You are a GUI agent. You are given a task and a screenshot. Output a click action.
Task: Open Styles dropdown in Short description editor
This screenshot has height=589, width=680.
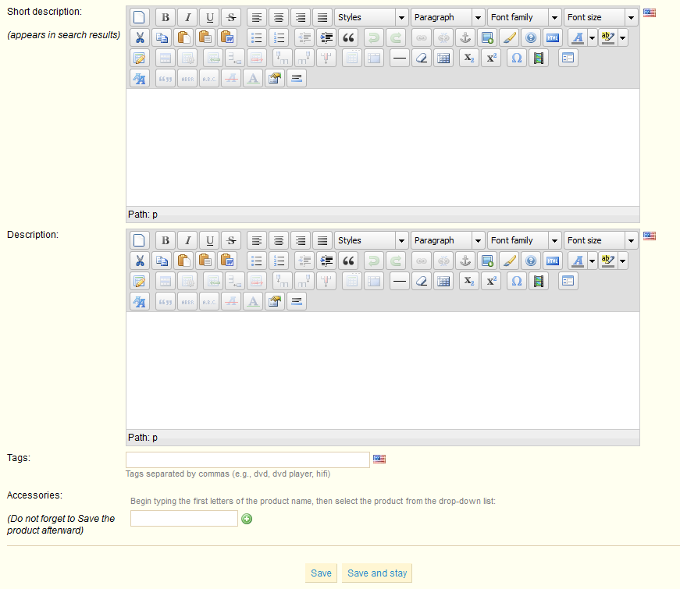click(x=371, y=17)
